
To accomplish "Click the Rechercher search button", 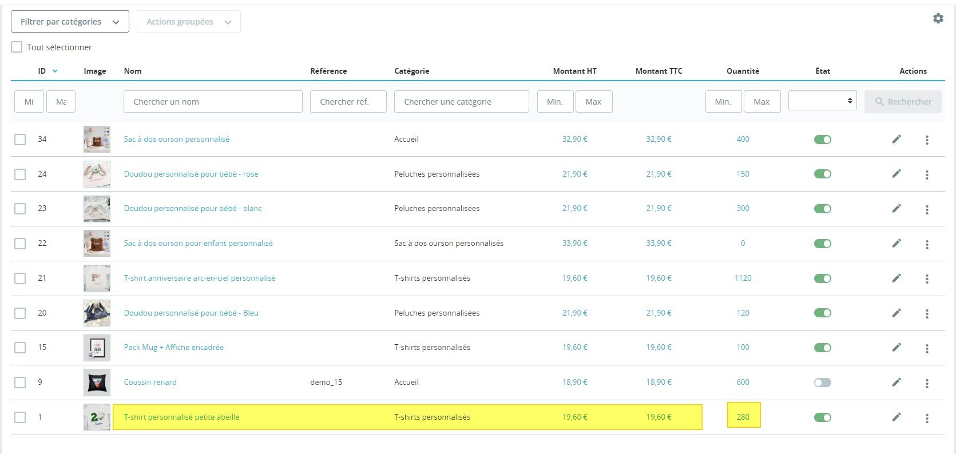I will click(903, 102).
